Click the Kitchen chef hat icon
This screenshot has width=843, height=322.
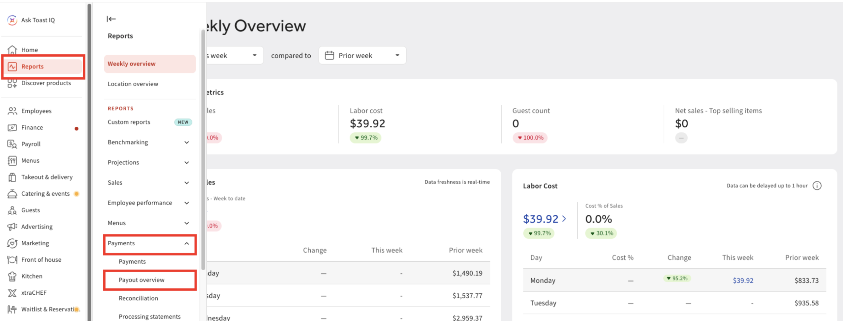tap(12, 276)
